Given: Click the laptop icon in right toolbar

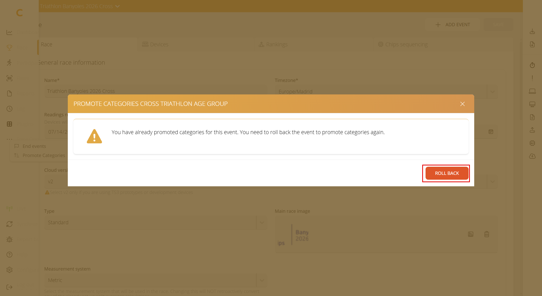Looking at the screenshot, I should (532, 91).
